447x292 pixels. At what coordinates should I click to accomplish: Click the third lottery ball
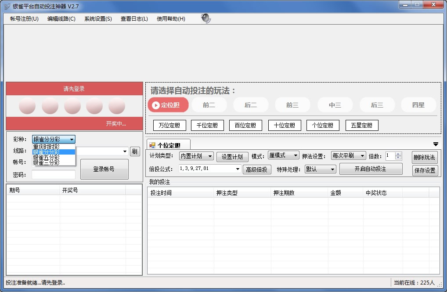coord(72,106)
